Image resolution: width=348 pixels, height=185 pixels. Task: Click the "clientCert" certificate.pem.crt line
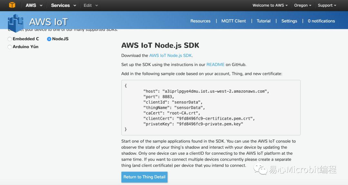199,118
